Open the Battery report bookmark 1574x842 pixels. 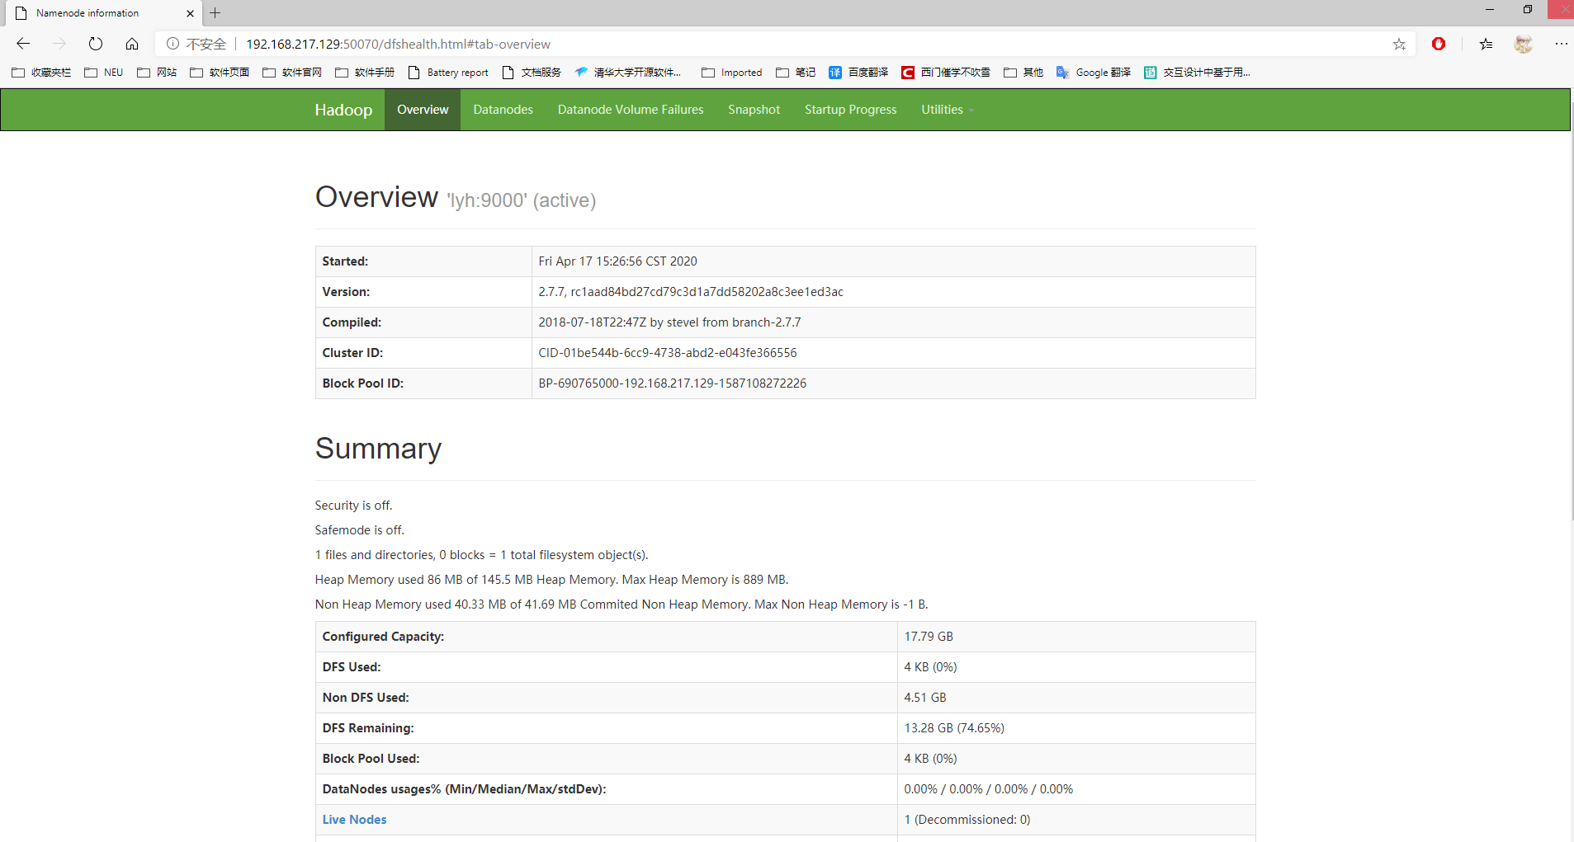[x=448, y=73]
